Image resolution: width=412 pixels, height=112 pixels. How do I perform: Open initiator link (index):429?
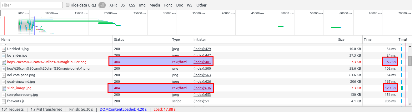[x=202, y=49]
